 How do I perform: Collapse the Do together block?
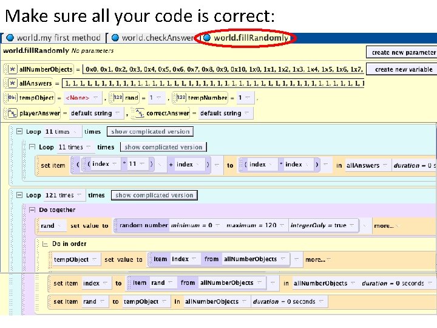tap(32, 210)
